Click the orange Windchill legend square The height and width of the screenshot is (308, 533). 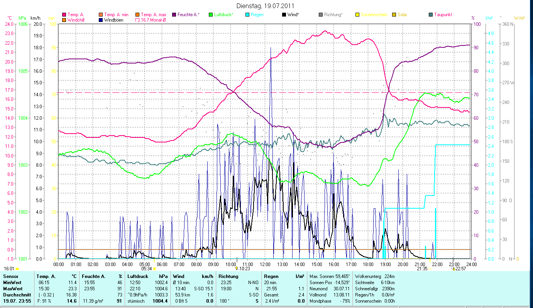point(64,20)
